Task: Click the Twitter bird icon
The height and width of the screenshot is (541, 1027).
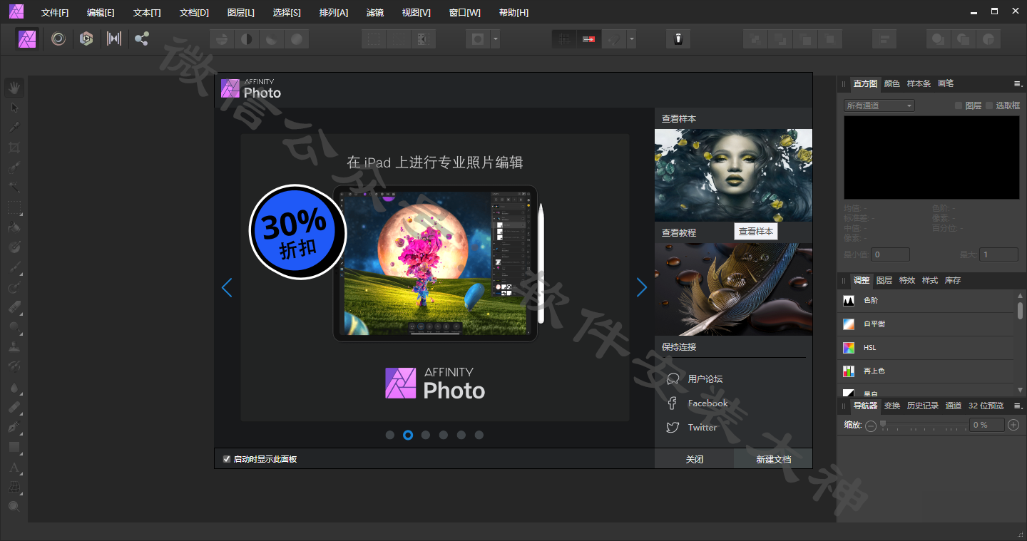Action: click(673, 428)
